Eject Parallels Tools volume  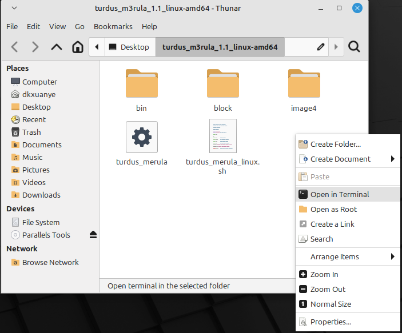(93, 235)
